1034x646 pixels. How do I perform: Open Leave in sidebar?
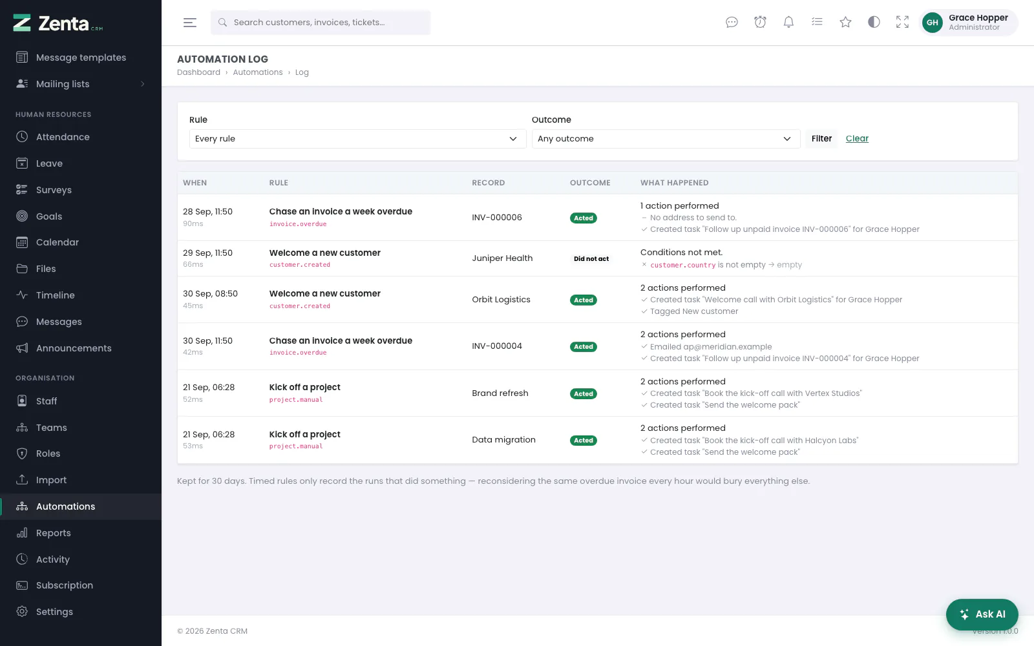pyautogui.click(x=81, y=163)
